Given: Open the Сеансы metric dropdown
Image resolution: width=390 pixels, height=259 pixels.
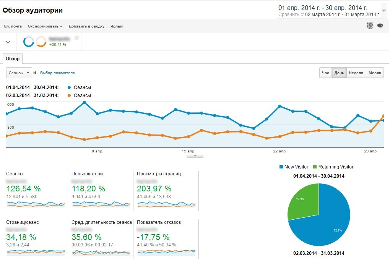Looking at the screenshot, I should coord(19,73).
